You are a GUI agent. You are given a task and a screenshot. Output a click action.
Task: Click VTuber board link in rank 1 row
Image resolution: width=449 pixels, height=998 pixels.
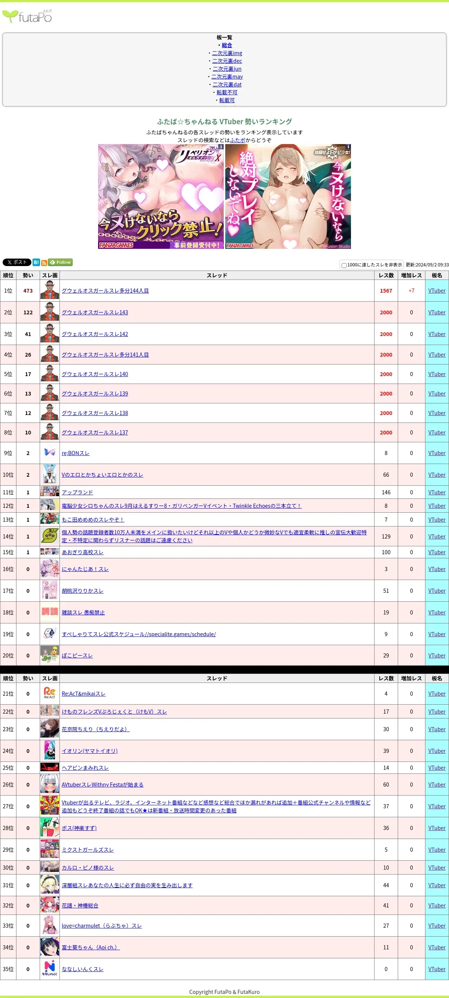[437, 290]
